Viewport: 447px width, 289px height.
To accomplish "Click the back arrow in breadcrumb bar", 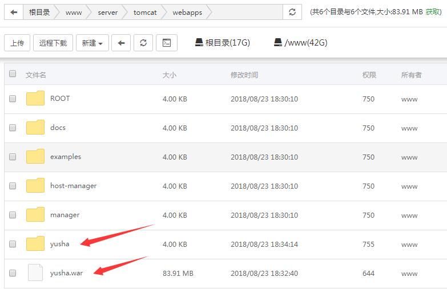I will point(14,12).
